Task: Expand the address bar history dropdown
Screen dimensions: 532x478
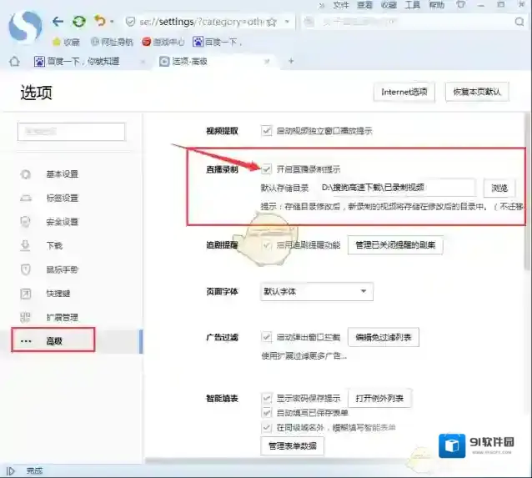Action: tap(288, 22)
